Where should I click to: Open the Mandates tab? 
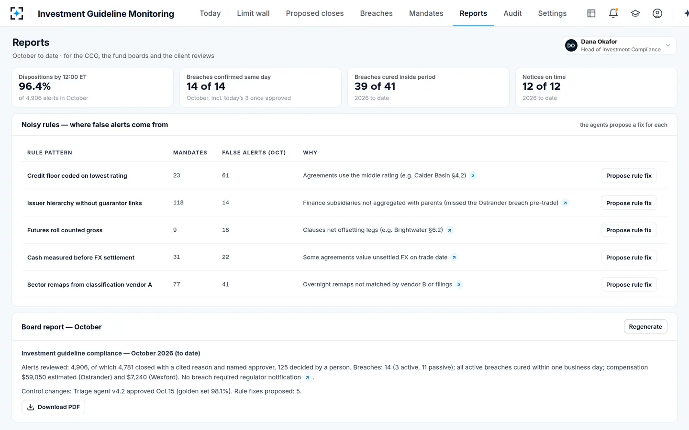click(426, 13)
